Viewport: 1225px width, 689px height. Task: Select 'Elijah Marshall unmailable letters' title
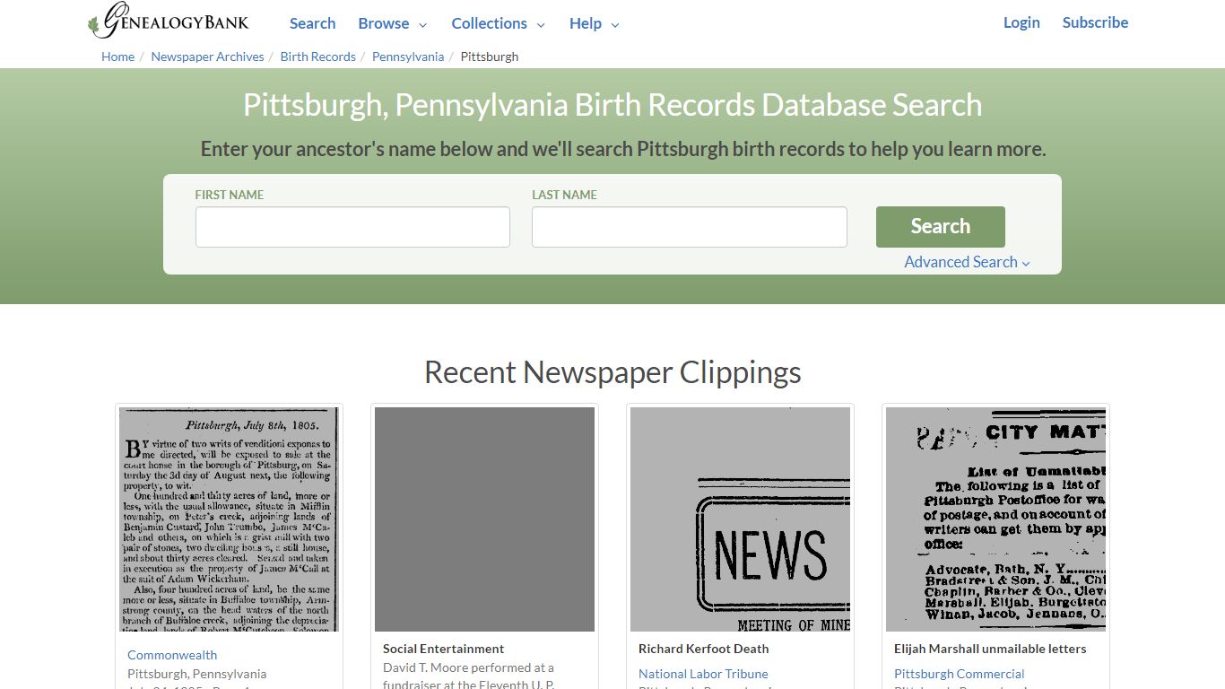coord(990,649)
